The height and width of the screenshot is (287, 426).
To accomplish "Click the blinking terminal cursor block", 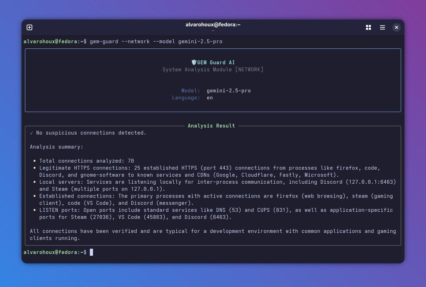I will pyautogui.click(x=92, y=252).
